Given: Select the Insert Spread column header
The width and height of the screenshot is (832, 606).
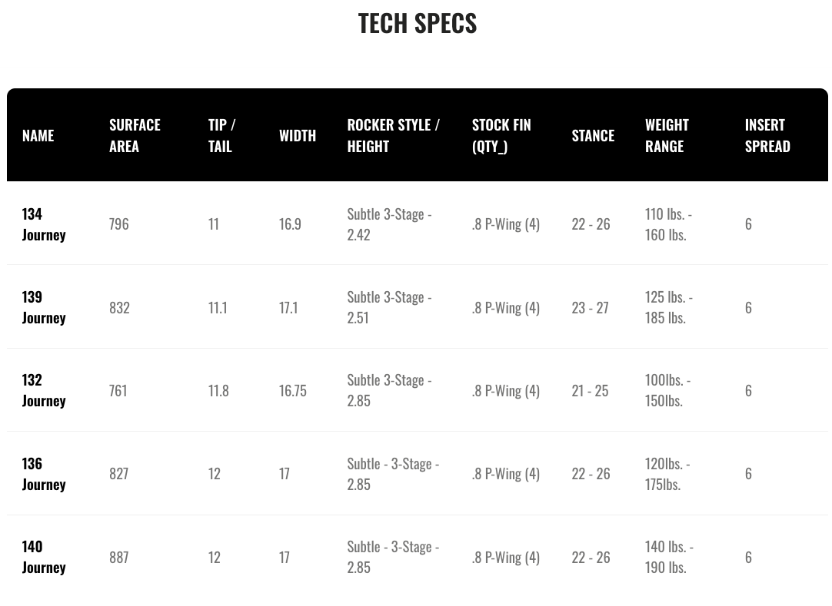Looking at the screenshot, I should tap(767, 135).
